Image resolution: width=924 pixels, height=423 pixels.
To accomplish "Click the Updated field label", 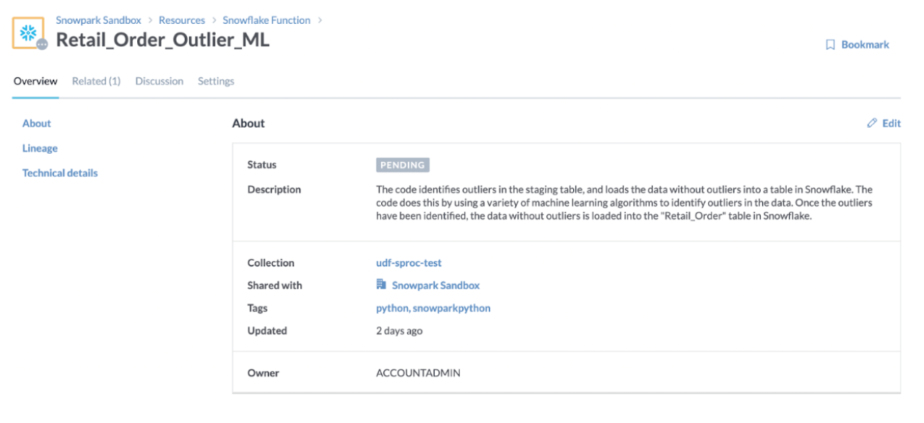I will 267,331.
